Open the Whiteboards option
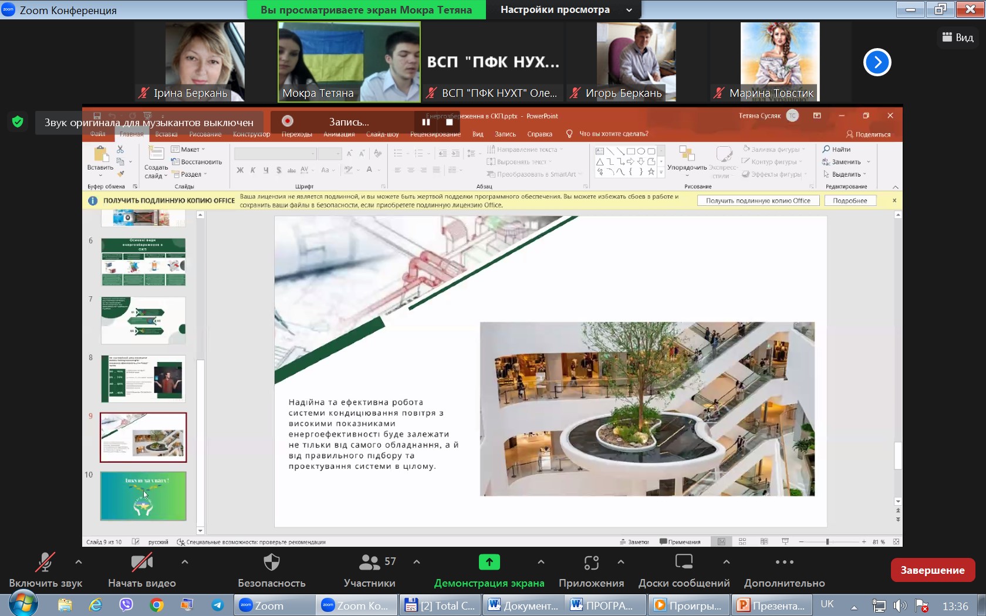Viewport: 986px width, 616px height. (x=684, y=570)
